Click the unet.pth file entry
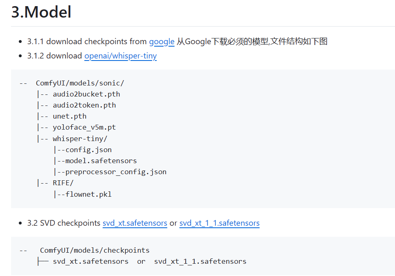The height and width of the screenshot is (276, 395). pyautogui.click(x=70, y=116)
